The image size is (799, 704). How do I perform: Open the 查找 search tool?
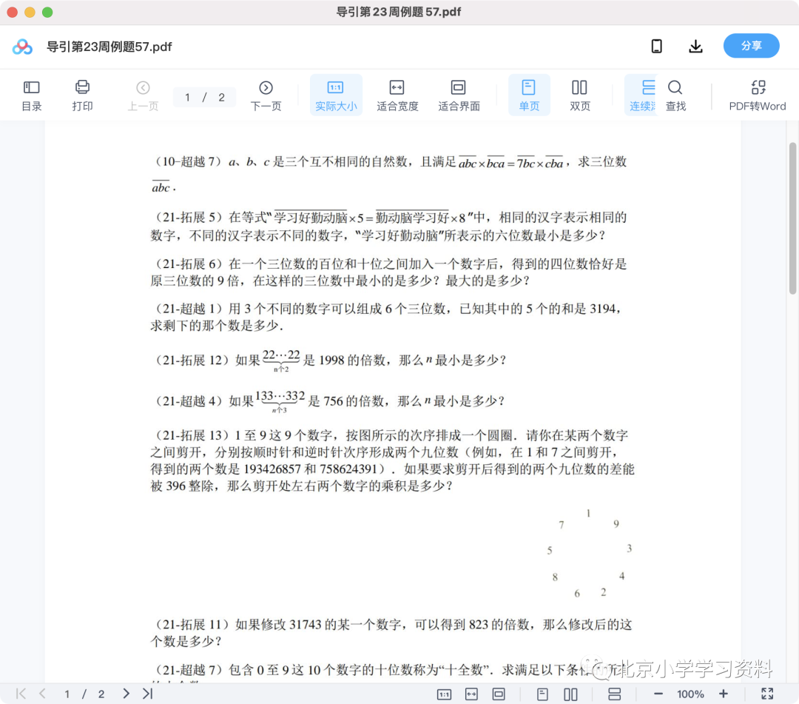point(675,95)
